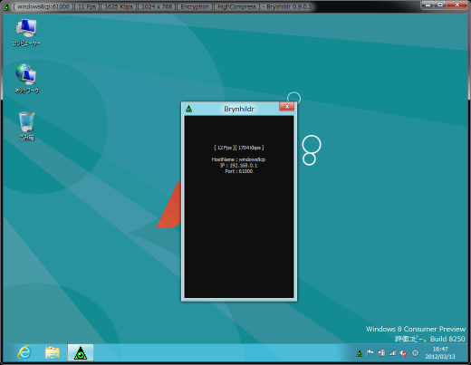The height and width of the screenshot is (365, 471).
Task: Click the network signal tray icon
Action: click(x=392, y=352)
